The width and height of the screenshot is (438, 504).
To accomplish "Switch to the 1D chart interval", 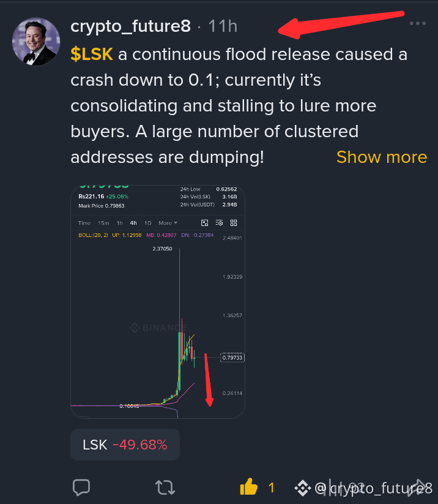I will [x=147, y=223].
